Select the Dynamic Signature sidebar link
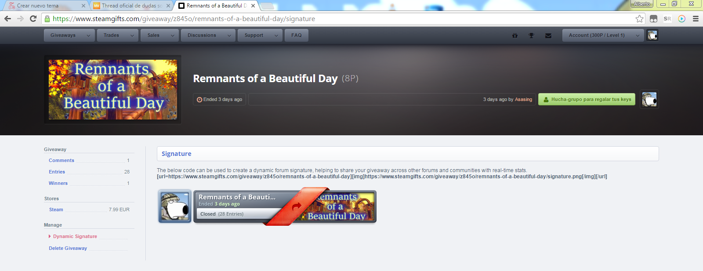 coord(75,236)
